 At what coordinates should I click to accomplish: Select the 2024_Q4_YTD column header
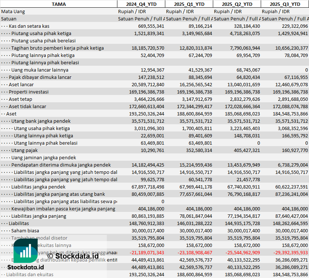(x=141, y=4)
